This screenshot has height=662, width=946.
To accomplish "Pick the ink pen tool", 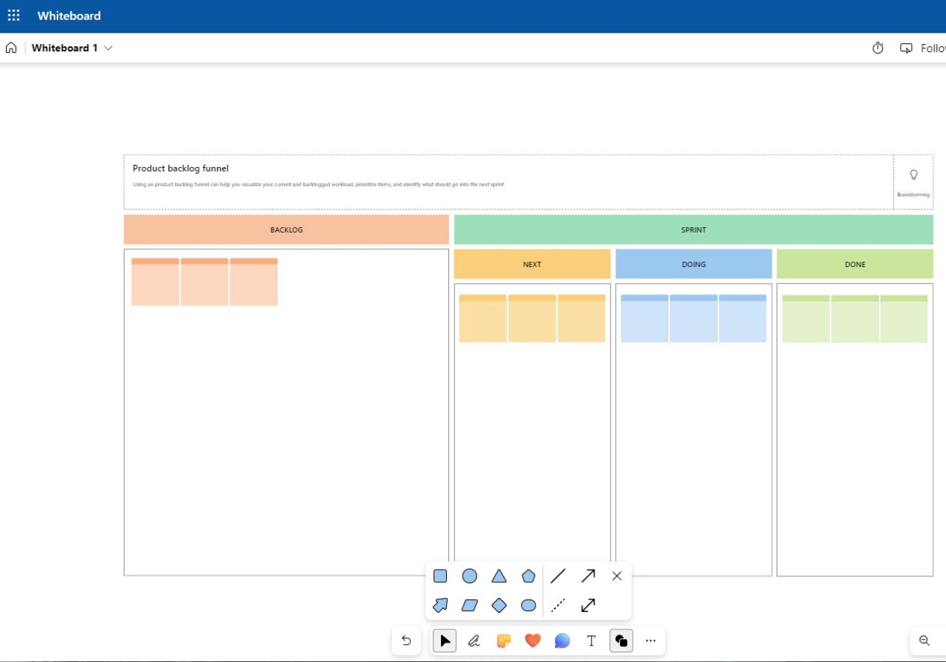I will pyautogui.click(x=474, y=640).
